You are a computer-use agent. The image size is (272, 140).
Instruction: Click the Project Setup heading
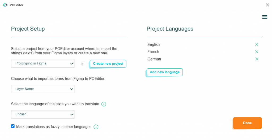click(28, 29)
